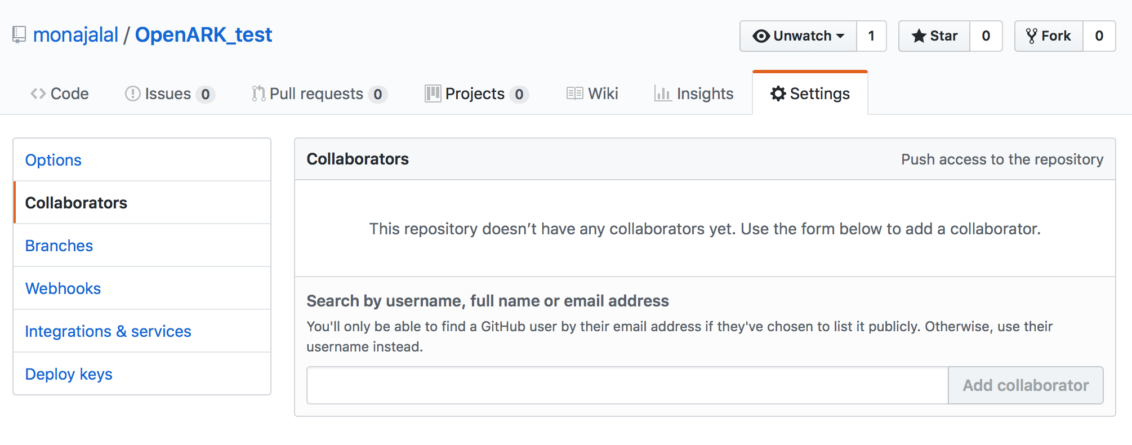Viewport: 1132px width, 445px height.
Task: Click the Wiki book icon
Action: (574, 94)
